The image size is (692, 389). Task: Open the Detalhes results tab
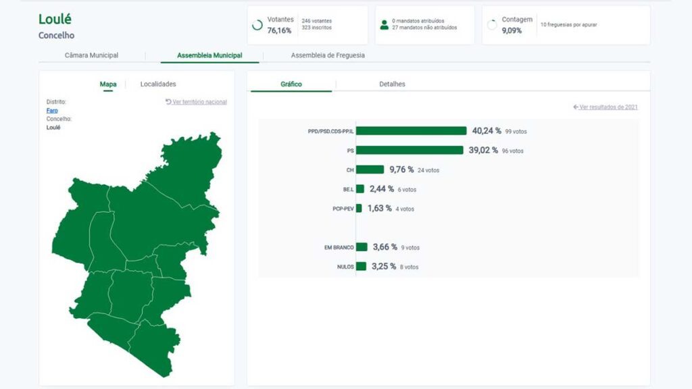[x=392, y=84]
